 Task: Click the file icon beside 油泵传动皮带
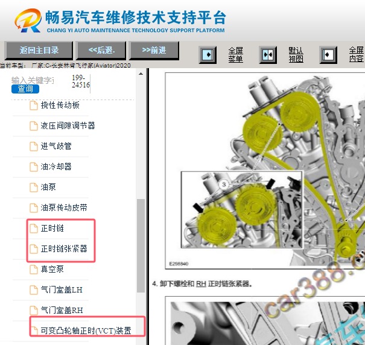click(x=34, y=208)
